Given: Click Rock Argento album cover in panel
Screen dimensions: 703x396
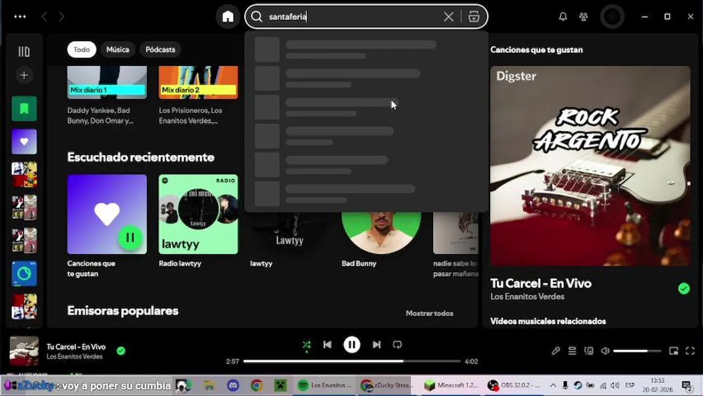Looking at the screenshot, I should point(590,166).
